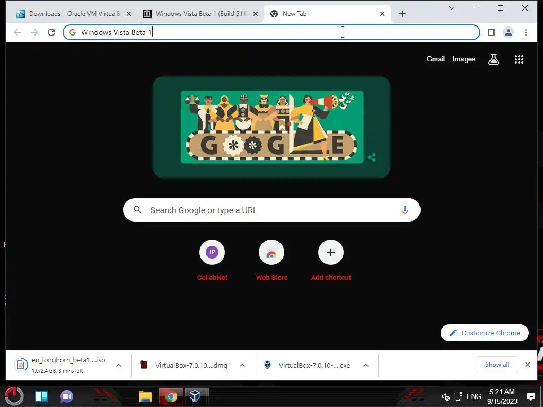Share the Google Doodle
The image size is (543, 407).
372,157
